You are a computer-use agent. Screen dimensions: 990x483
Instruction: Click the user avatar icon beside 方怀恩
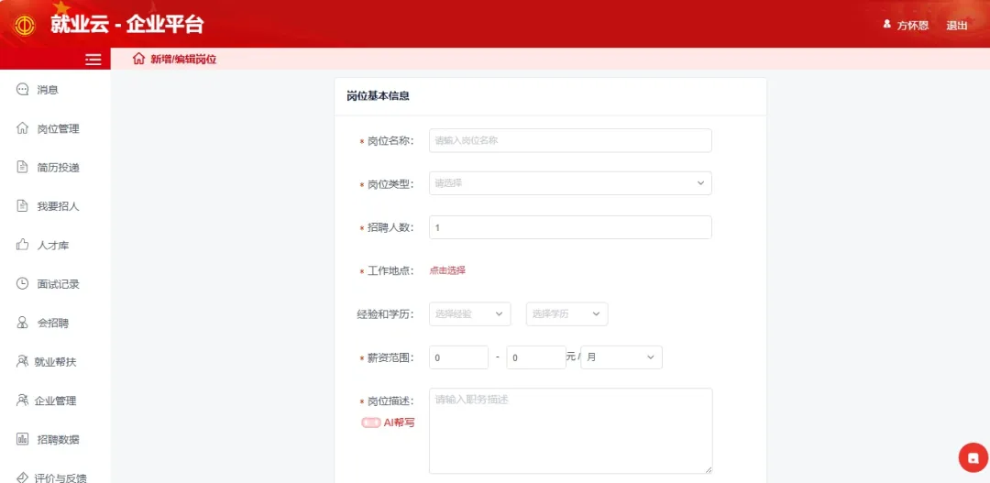point(887,25)
